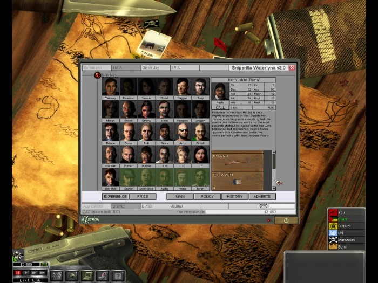Open the I.P.A. bookmark tab

click(x=185, y=68)
